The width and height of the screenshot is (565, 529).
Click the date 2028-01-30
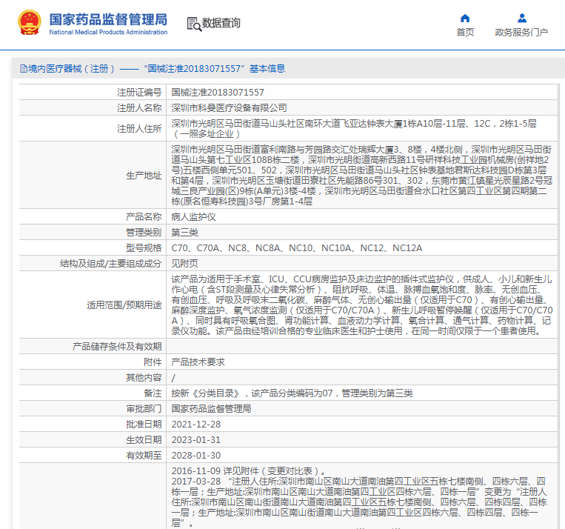pyautogui.click(x=195, y=456)
